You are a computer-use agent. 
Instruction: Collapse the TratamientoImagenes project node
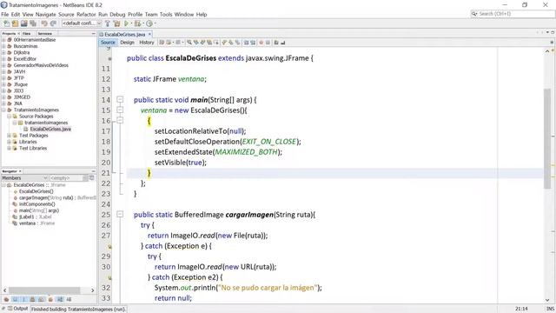click(3, 110)
